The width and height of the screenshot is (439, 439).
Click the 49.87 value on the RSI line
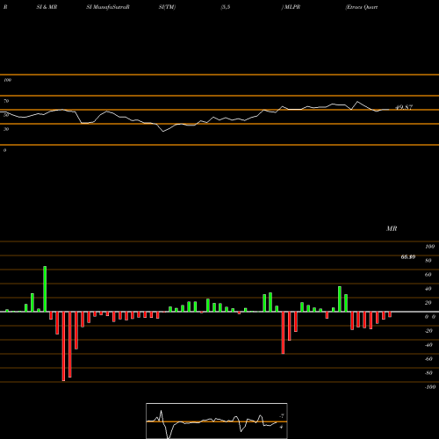404,107
